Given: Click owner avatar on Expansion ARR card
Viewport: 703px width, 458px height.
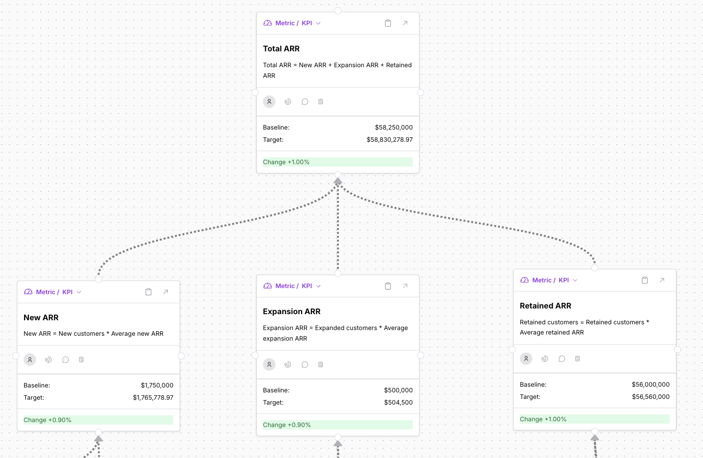Looking at the screenshot, I should [x=269, y=365].
